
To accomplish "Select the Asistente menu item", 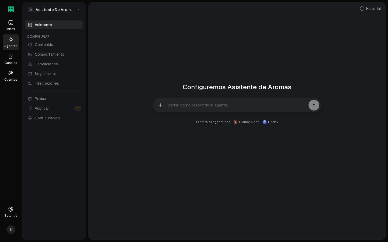I will 54,25.
